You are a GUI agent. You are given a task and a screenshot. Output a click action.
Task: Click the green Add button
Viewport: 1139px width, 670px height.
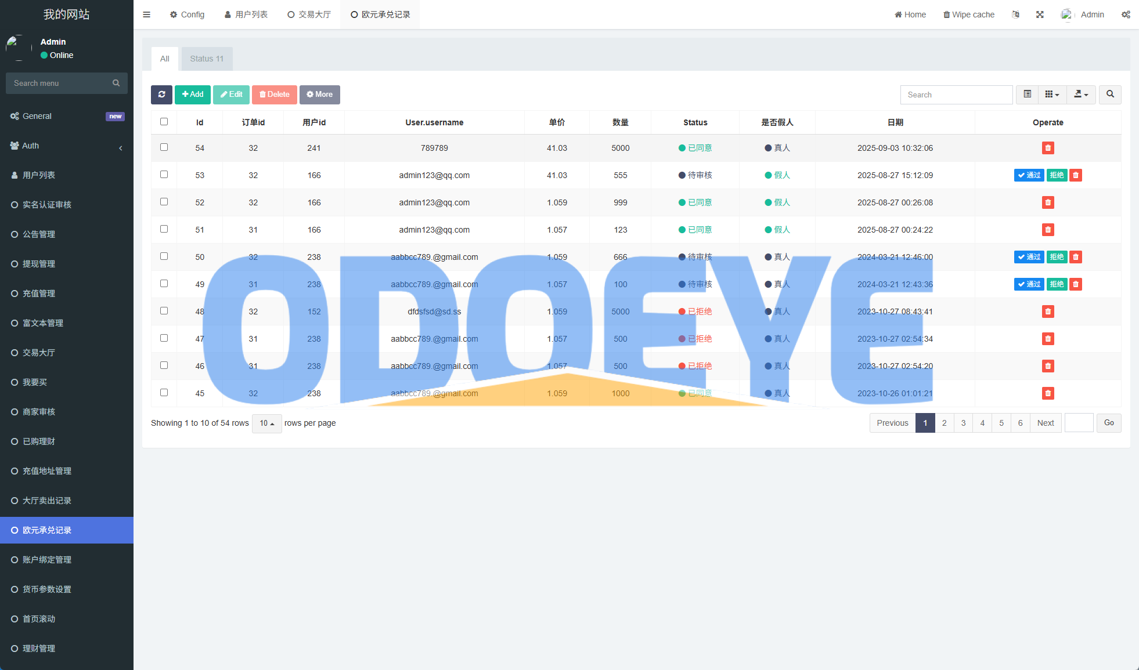pyautogui.click(x=193, y=95)
